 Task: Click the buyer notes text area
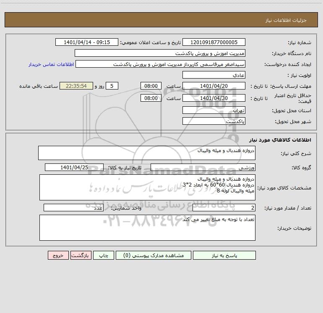[x=147, y=228]
